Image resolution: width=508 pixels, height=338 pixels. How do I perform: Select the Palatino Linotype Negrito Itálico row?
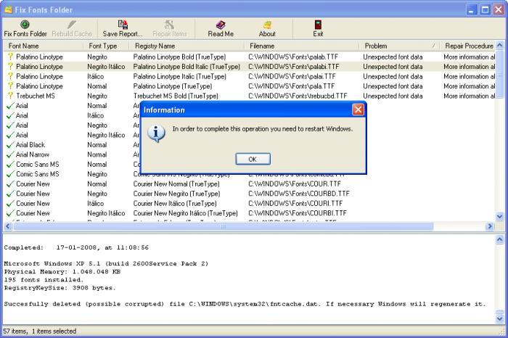pyautogui.click(x=249, y=67)
